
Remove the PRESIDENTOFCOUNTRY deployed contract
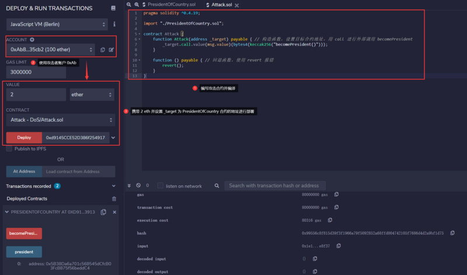point(114,212)
